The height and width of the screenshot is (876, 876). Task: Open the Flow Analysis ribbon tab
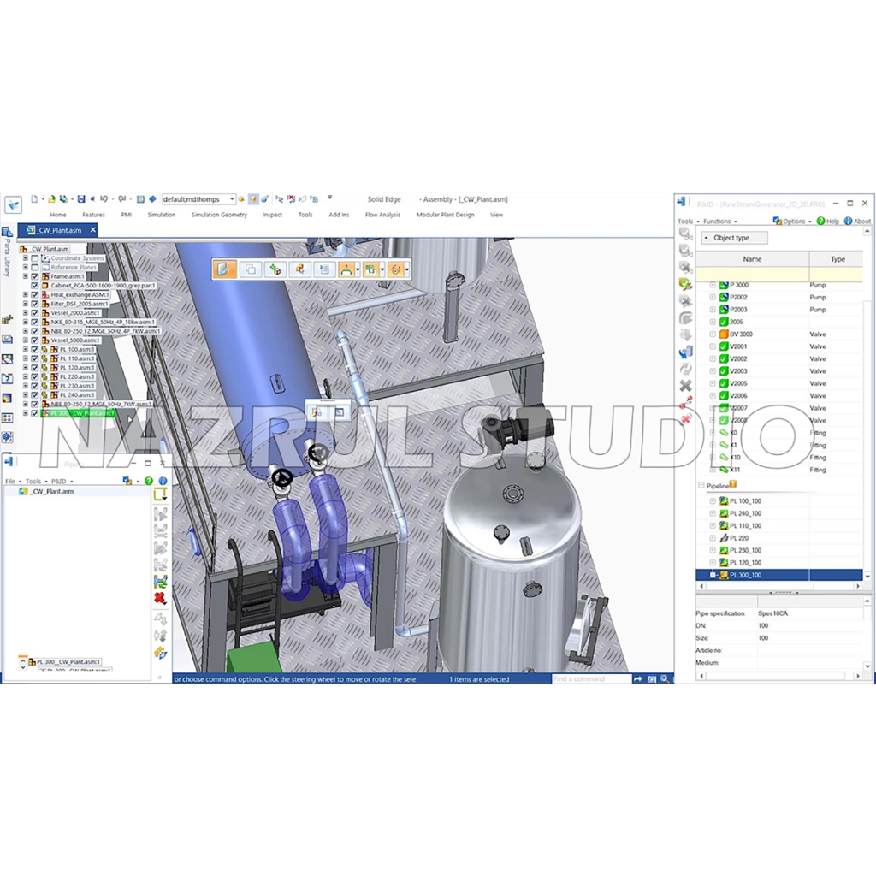click(382, 215)
